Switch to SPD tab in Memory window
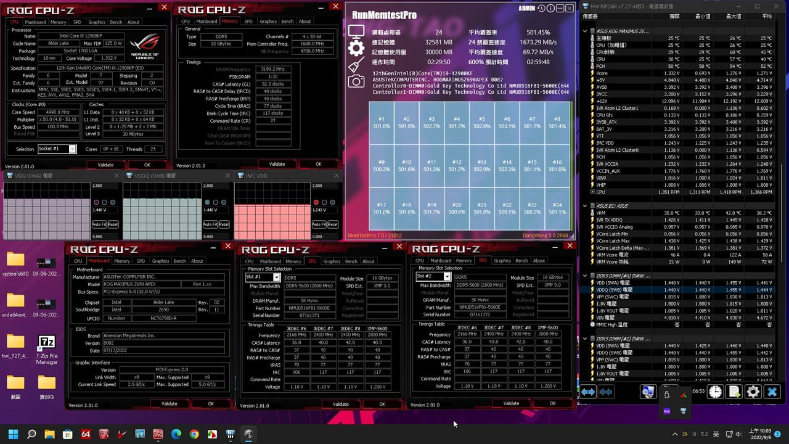 (x=248, y=21)
